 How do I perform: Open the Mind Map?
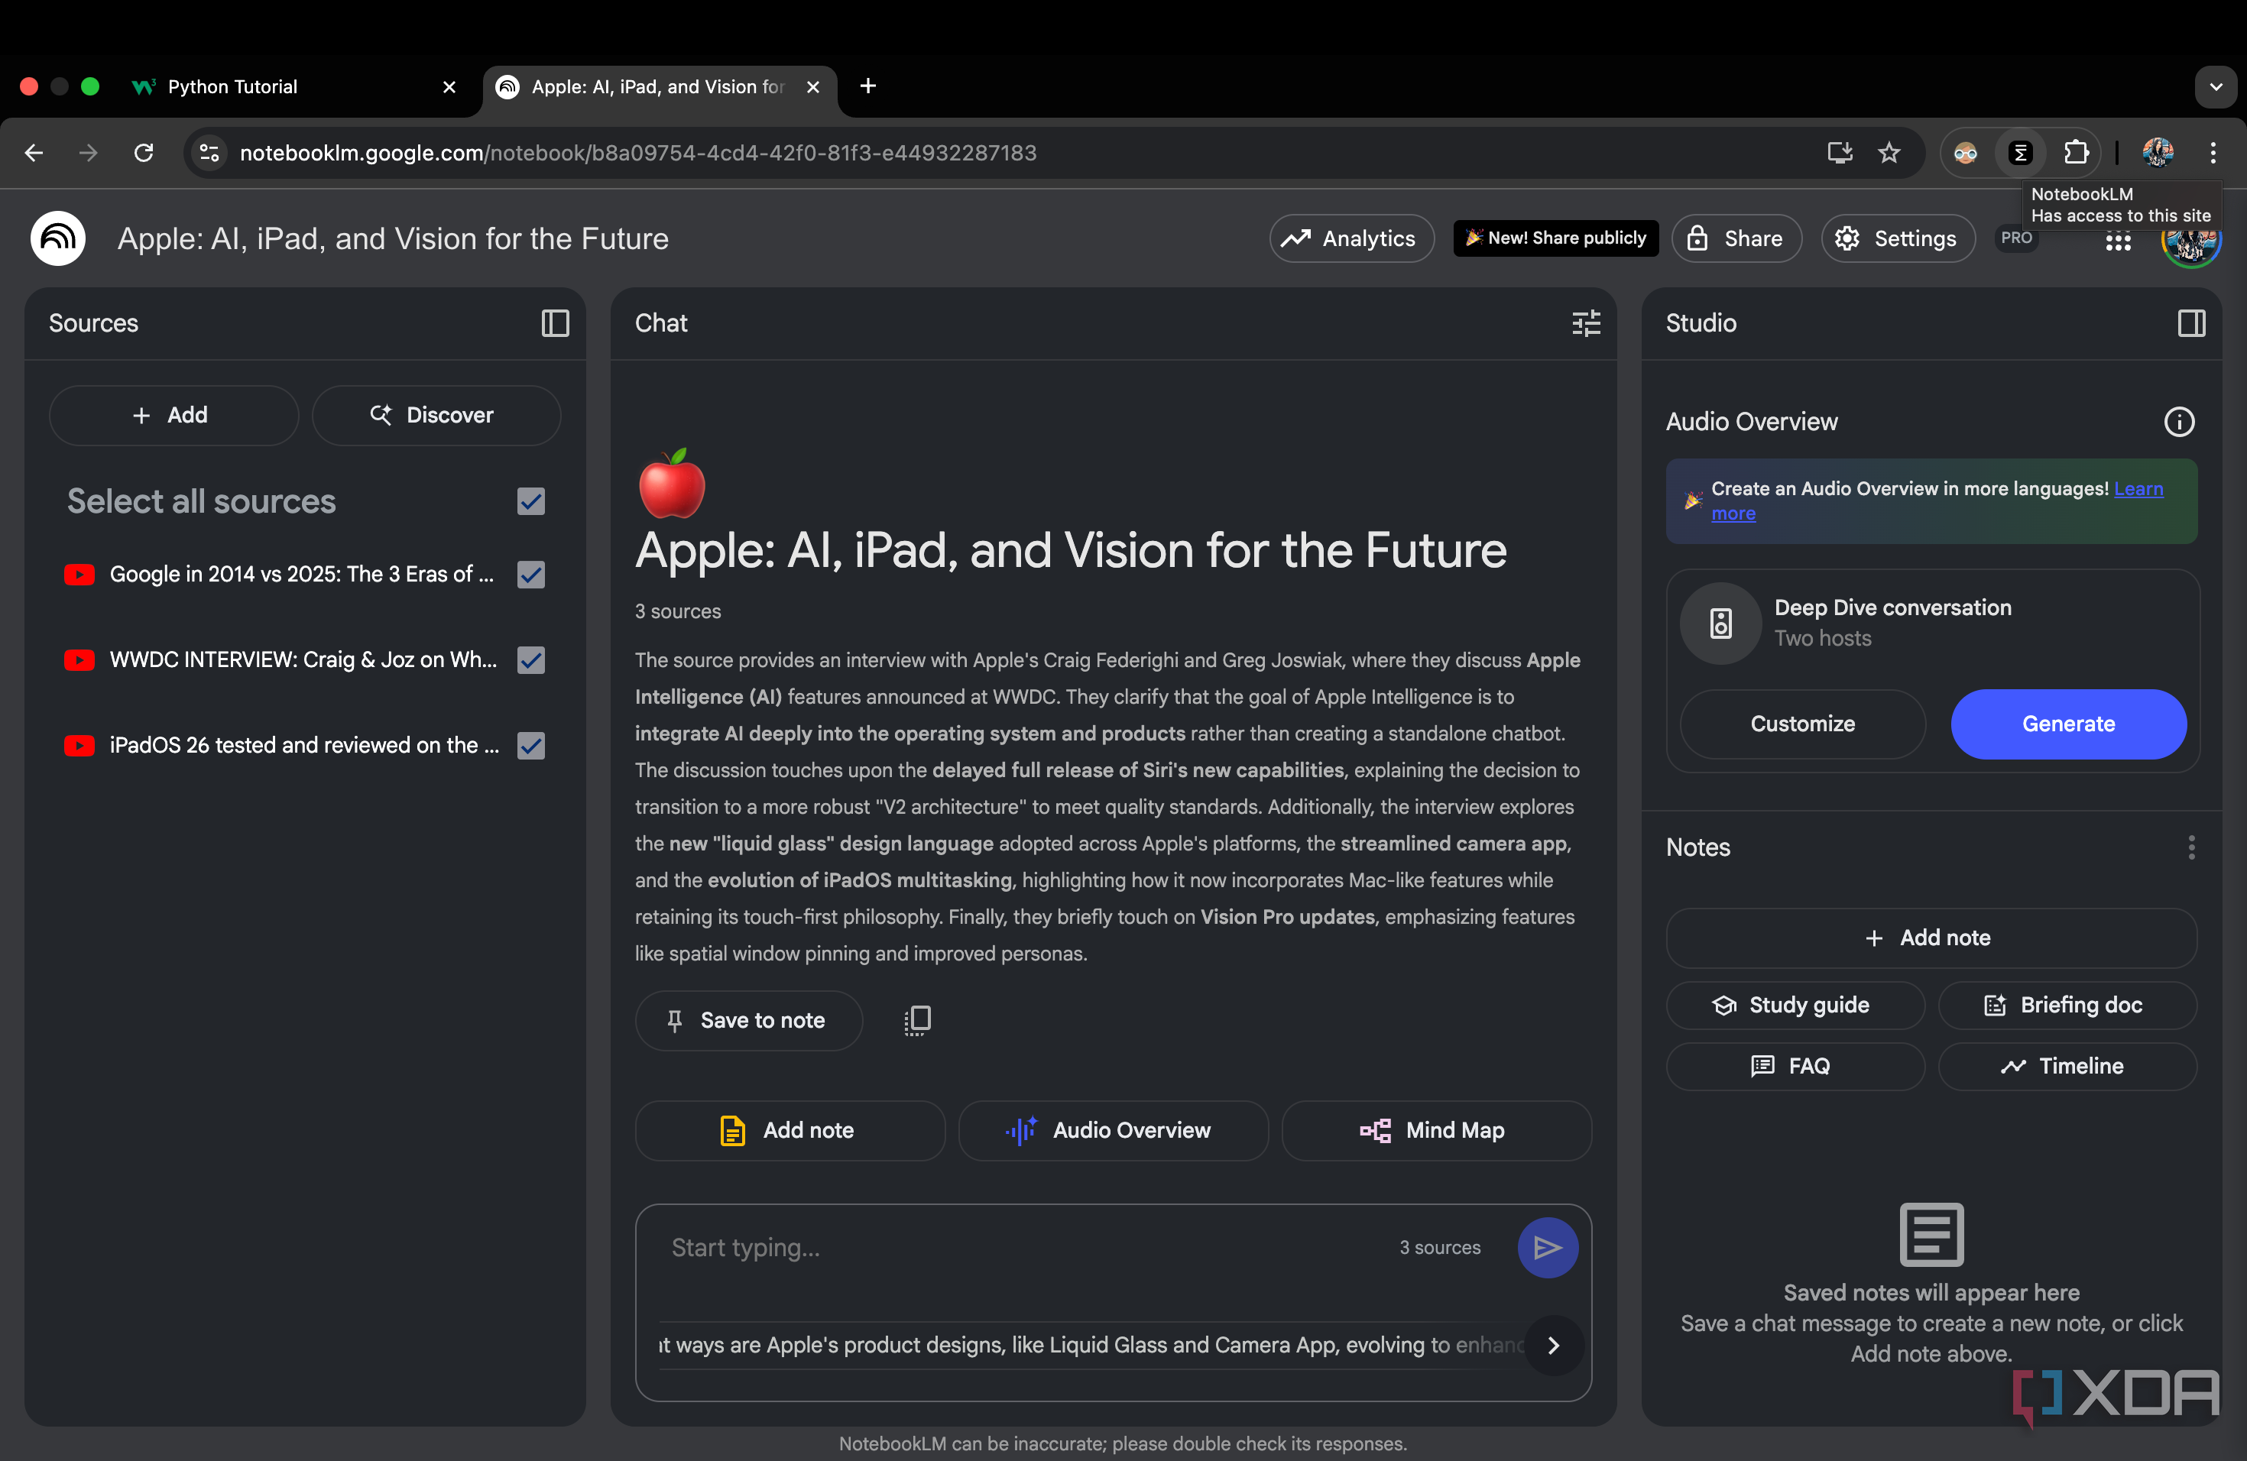click(1435, 1131)
